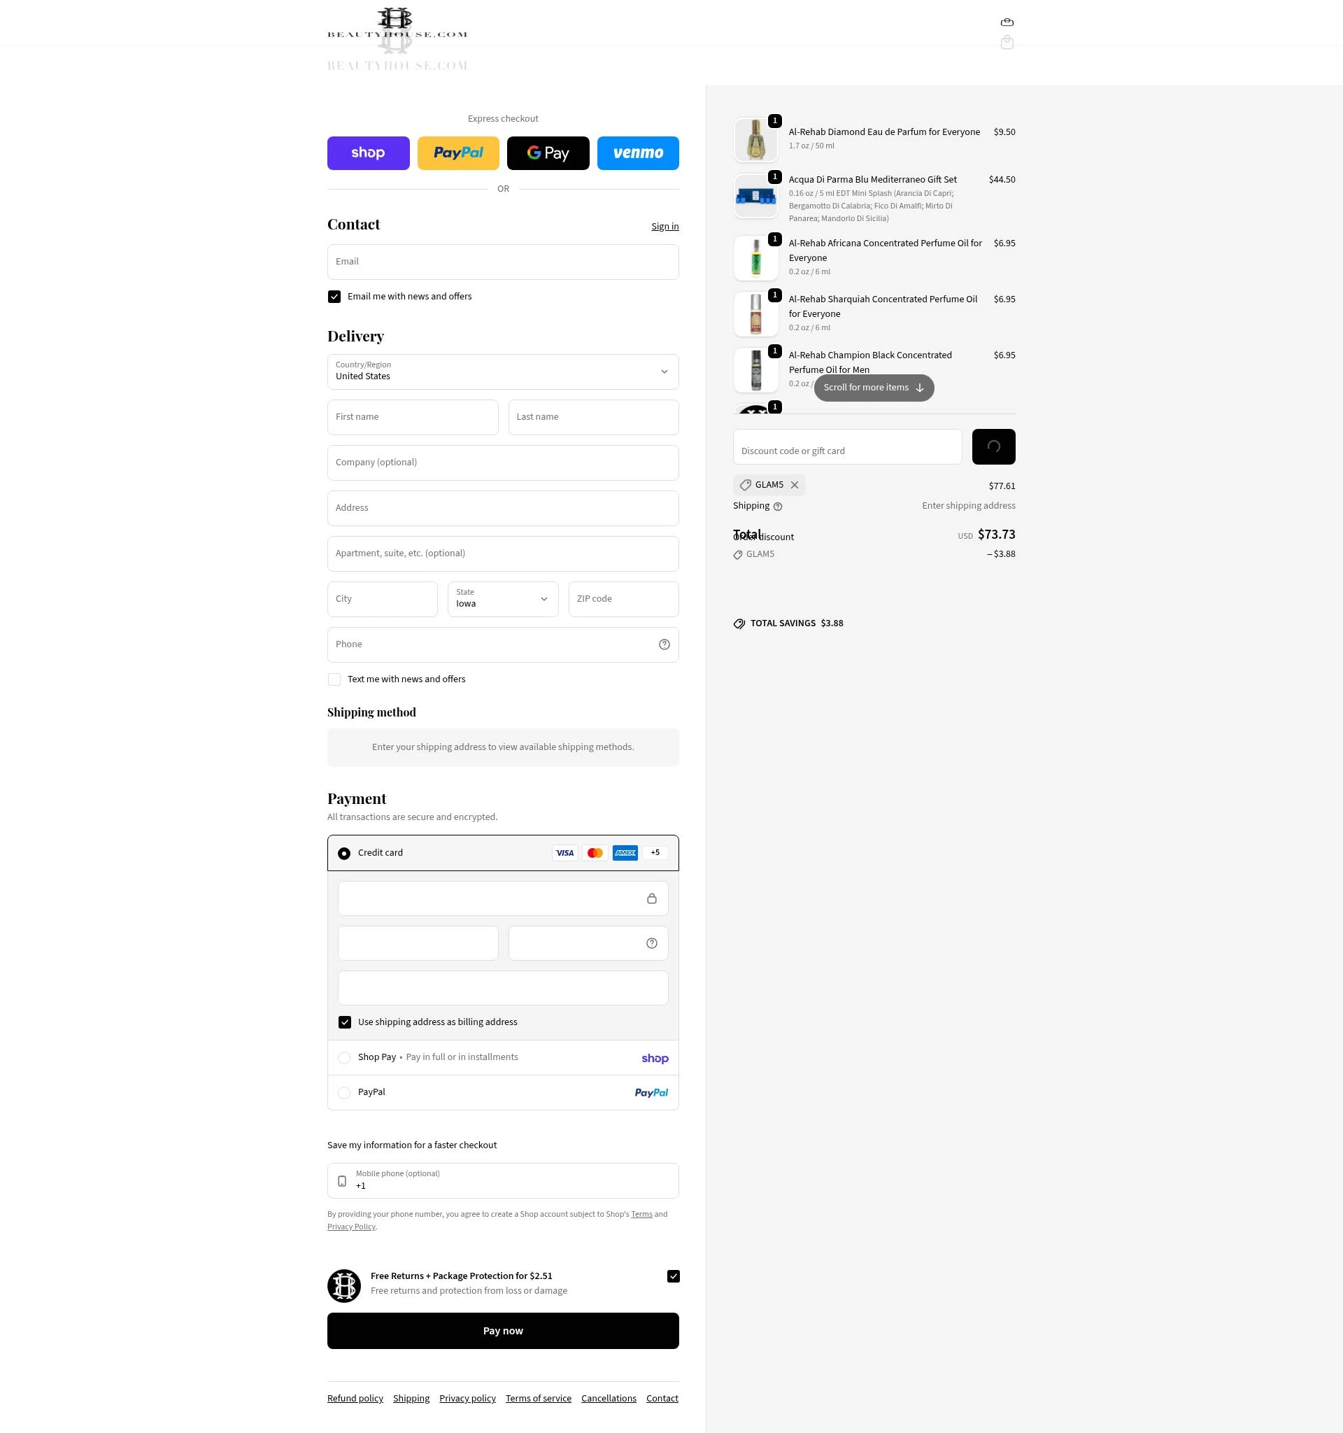Screen dimensions: 1343x1433
Task: Click the Phone field help icon
Action: coord(664,644)
